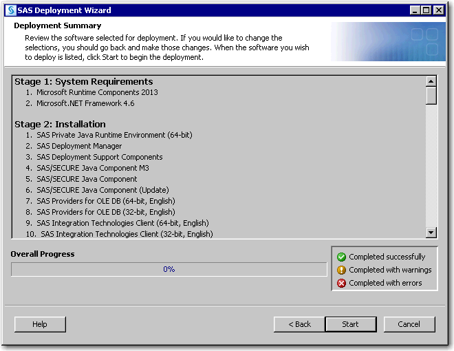Cancel the deployment wizard
The height and width of the screenshot is (351, 454).
pos(409,324)
